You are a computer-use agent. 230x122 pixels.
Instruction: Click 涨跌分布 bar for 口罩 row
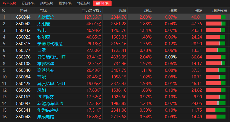(x=216, y=50)
